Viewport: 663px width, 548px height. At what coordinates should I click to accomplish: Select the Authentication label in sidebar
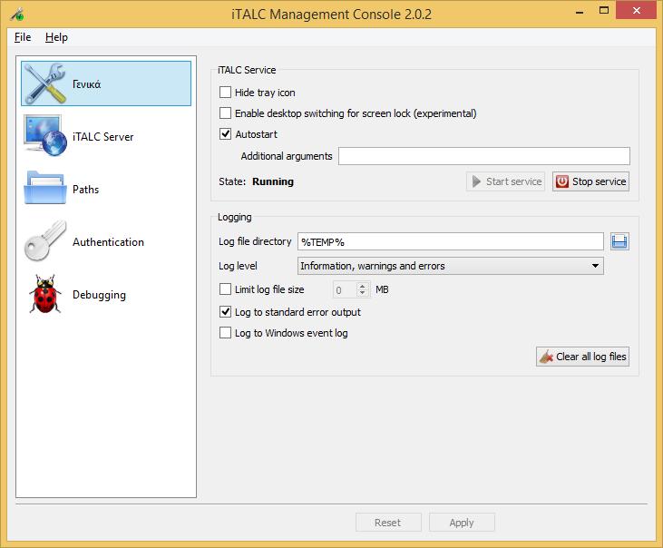click(x=108, y=242)
